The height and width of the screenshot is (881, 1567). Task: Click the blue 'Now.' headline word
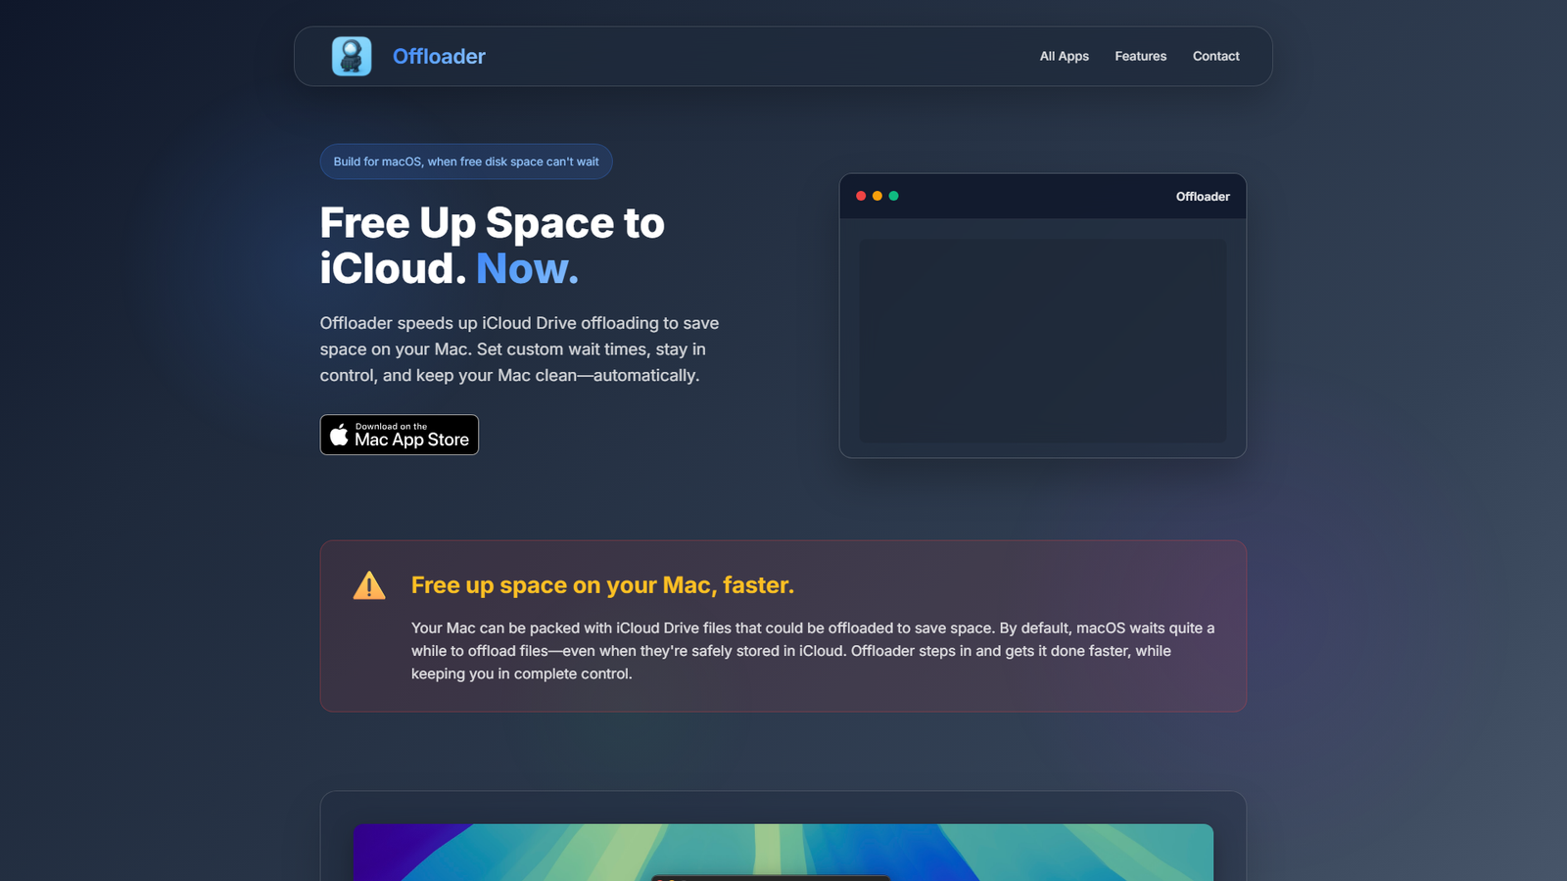click(x=527, y=269)
